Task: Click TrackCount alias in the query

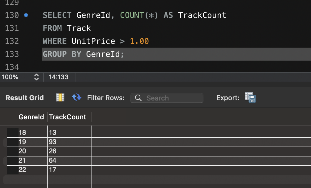Action: [x=202, y=15]
